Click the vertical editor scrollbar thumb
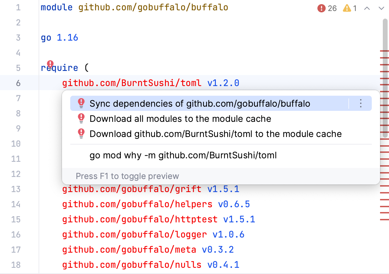389x274 pixels. 385,78
